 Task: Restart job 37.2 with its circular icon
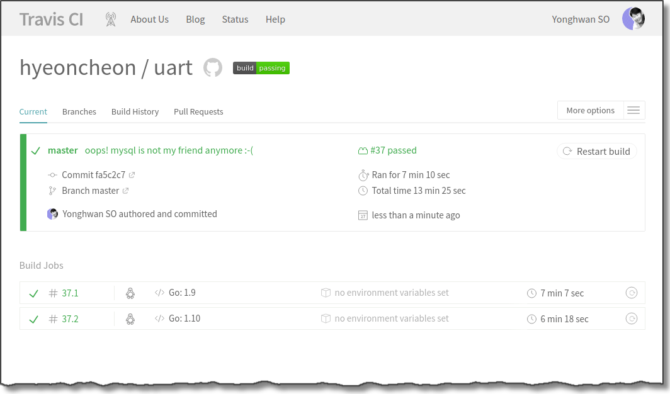631,318
